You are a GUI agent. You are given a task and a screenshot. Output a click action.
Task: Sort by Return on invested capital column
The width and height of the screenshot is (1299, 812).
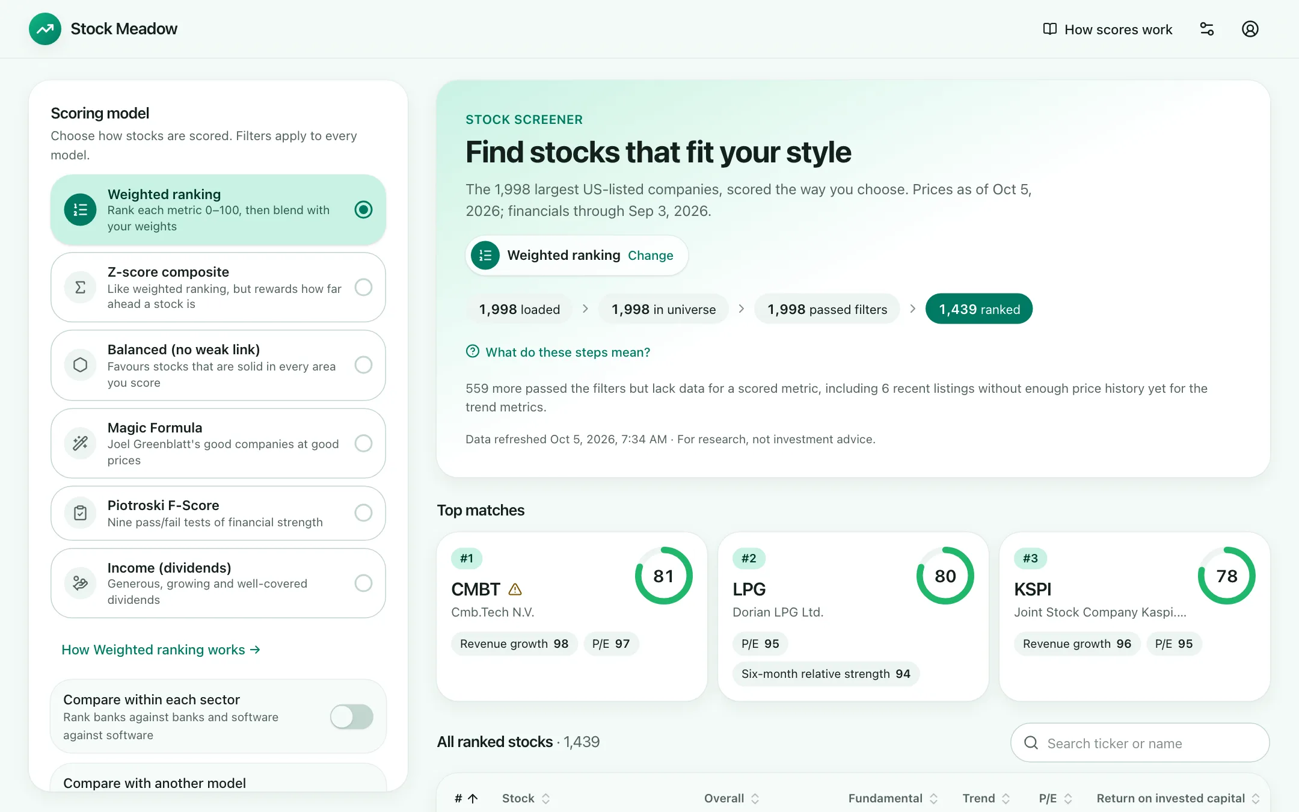click(x=1178, y=799)
